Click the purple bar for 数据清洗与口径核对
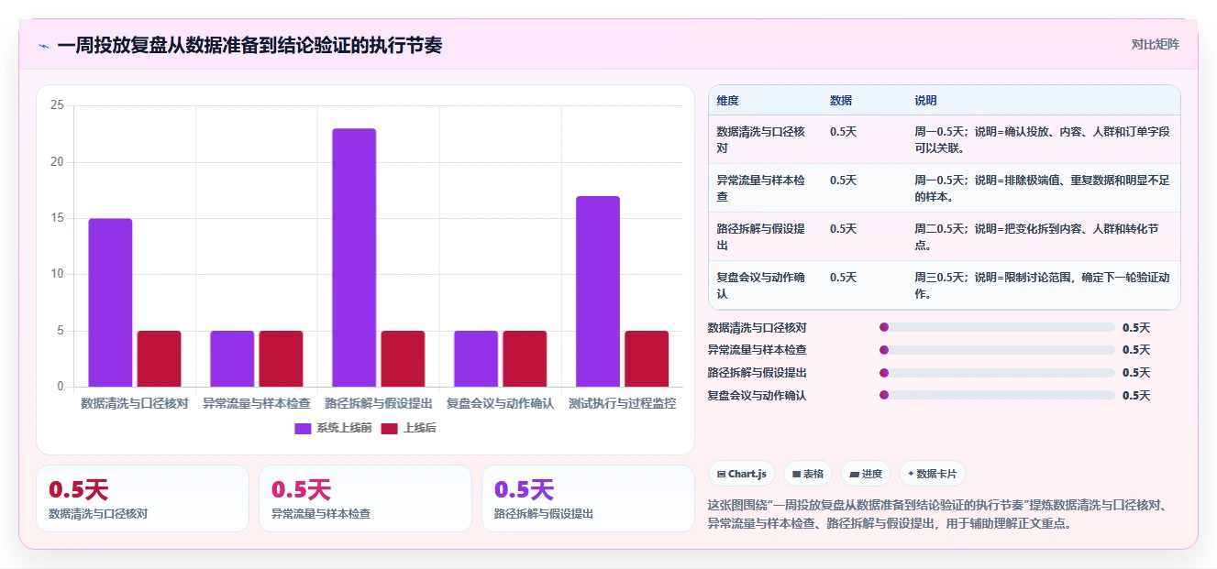Screen dimensions: 1217x569 coord(110,302)
